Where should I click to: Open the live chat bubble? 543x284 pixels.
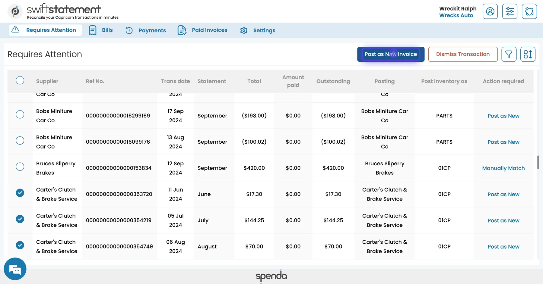click(15, 269)
